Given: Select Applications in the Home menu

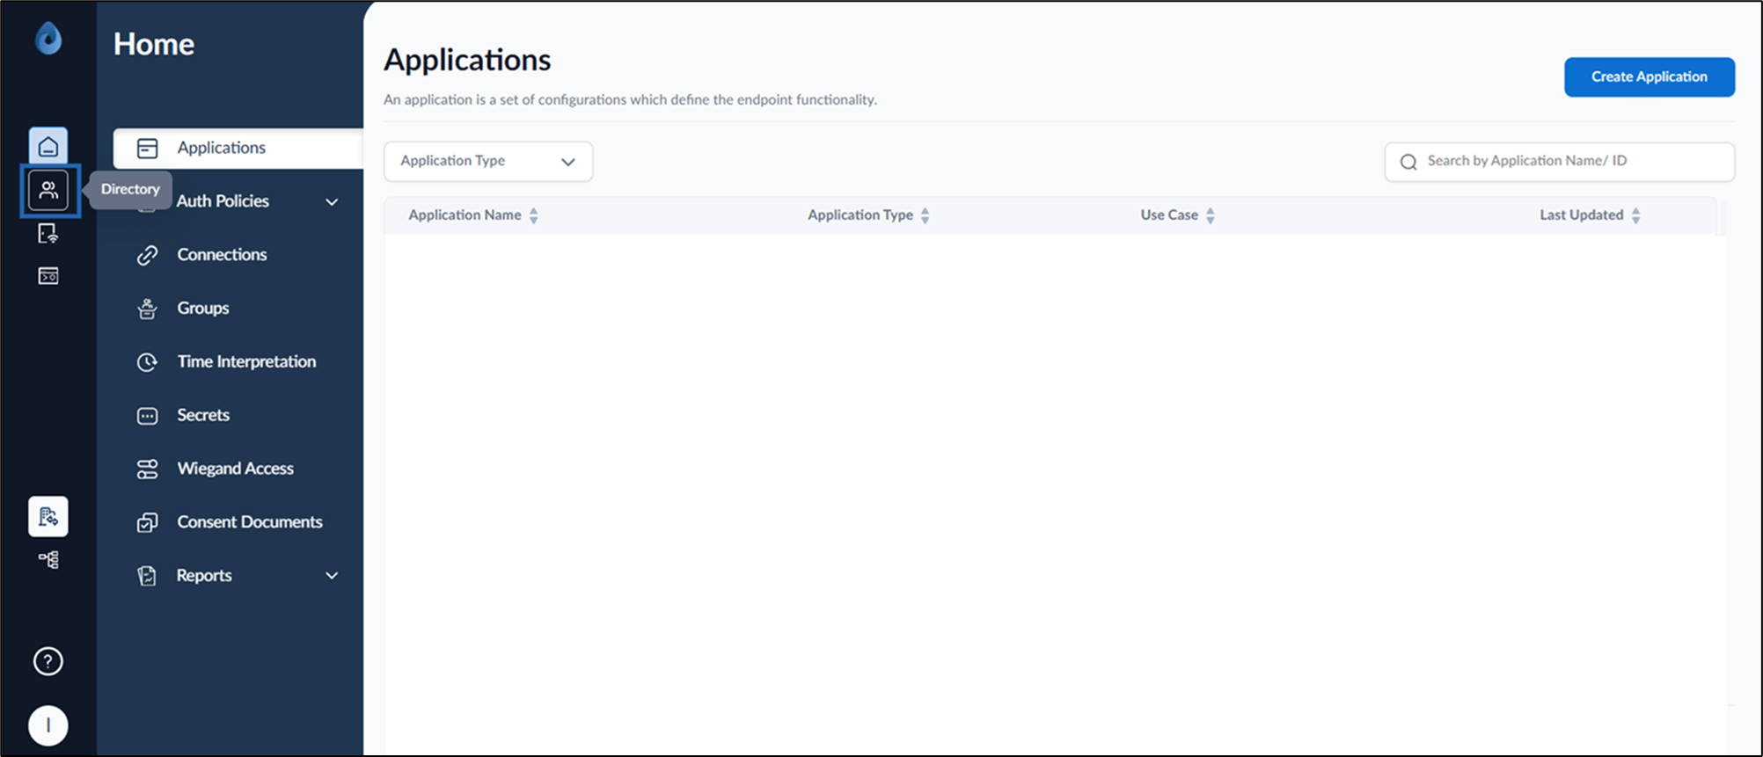Looking at the screenshot, I should pos(238,148).
